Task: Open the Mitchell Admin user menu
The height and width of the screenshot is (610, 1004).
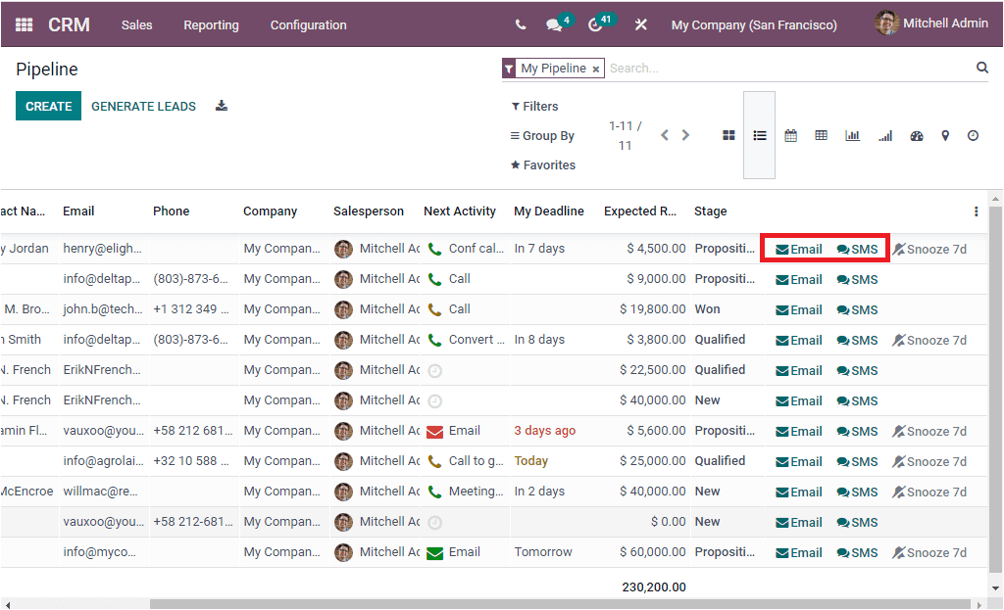Action: click(x=929, y=23)
